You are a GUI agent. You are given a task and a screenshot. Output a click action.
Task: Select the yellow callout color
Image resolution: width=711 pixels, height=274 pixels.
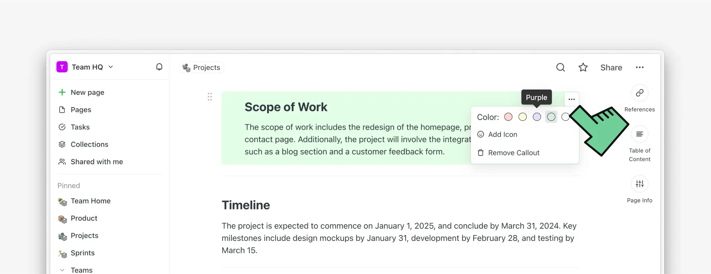[523, 117]
